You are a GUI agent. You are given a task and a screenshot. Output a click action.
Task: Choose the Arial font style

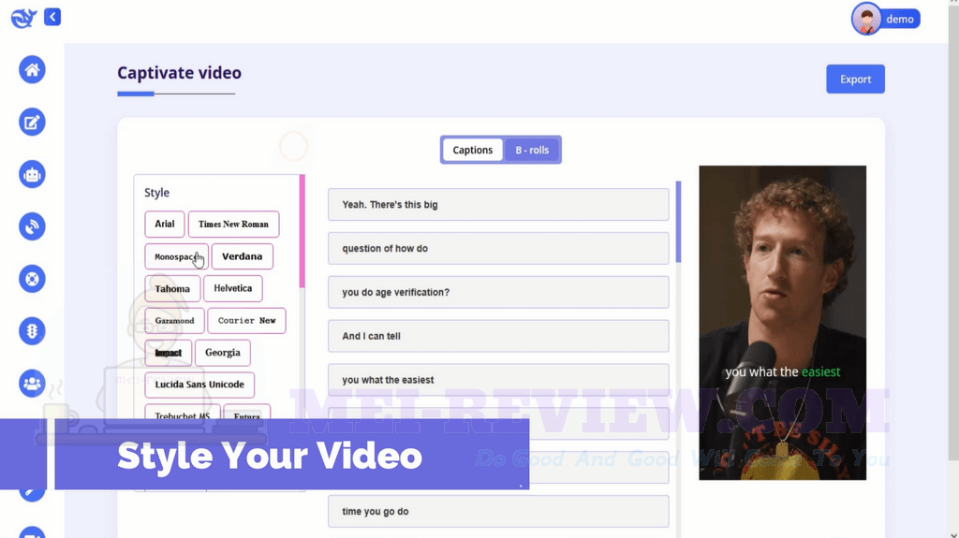tap(165, 224)
